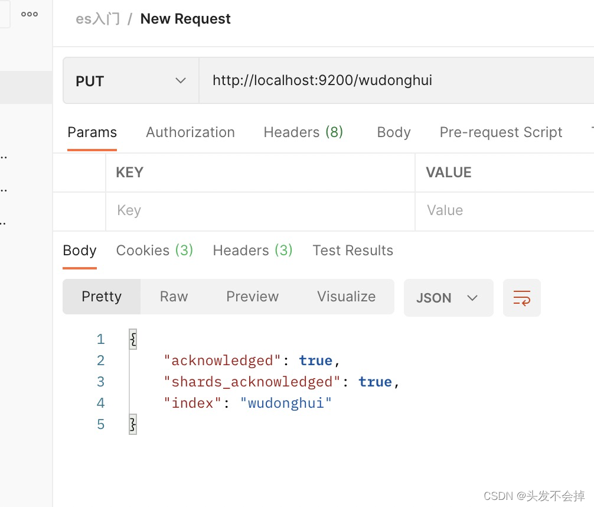The height and width of the screenshot is (507, 594).
Task: Select the Params tab
Action: (x=92, y=132)
